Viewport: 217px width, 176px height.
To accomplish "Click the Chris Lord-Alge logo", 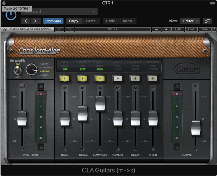I will (39, 50).
